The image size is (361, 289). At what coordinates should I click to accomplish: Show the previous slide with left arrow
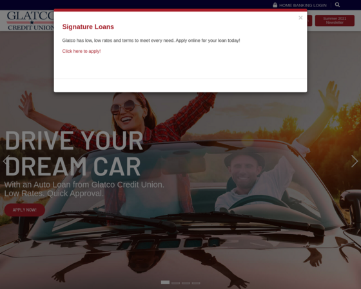pyautogui.click(x=6, y=161)
